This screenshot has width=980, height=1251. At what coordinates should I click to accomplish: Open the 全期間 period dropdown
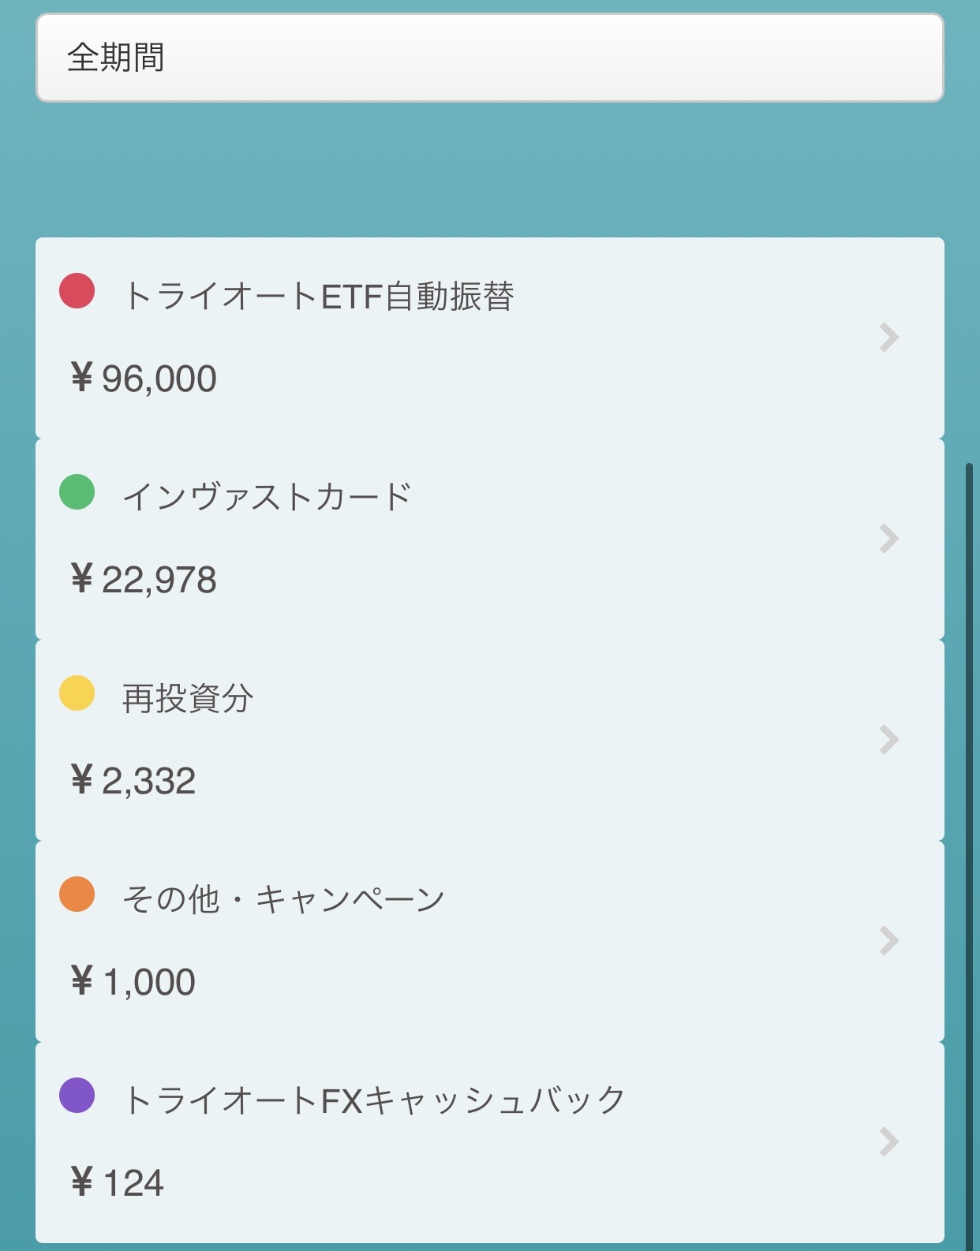489,58
